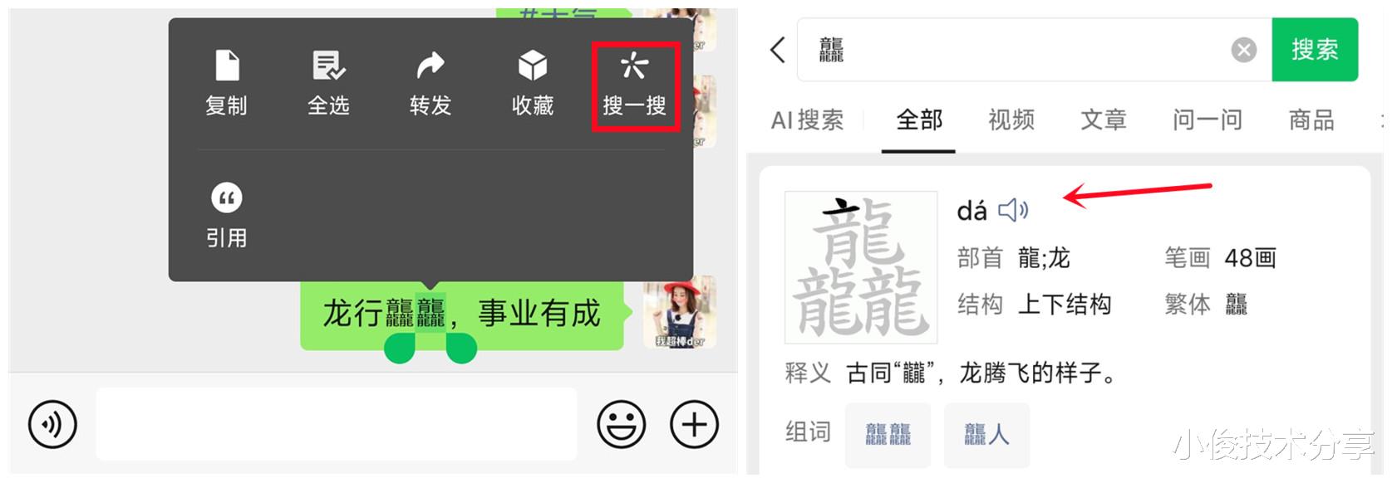Image resolution: width=1392 pixels, height=483 pixels.
Task: Open the emoji smiley picker
Action: click(621, 425)
